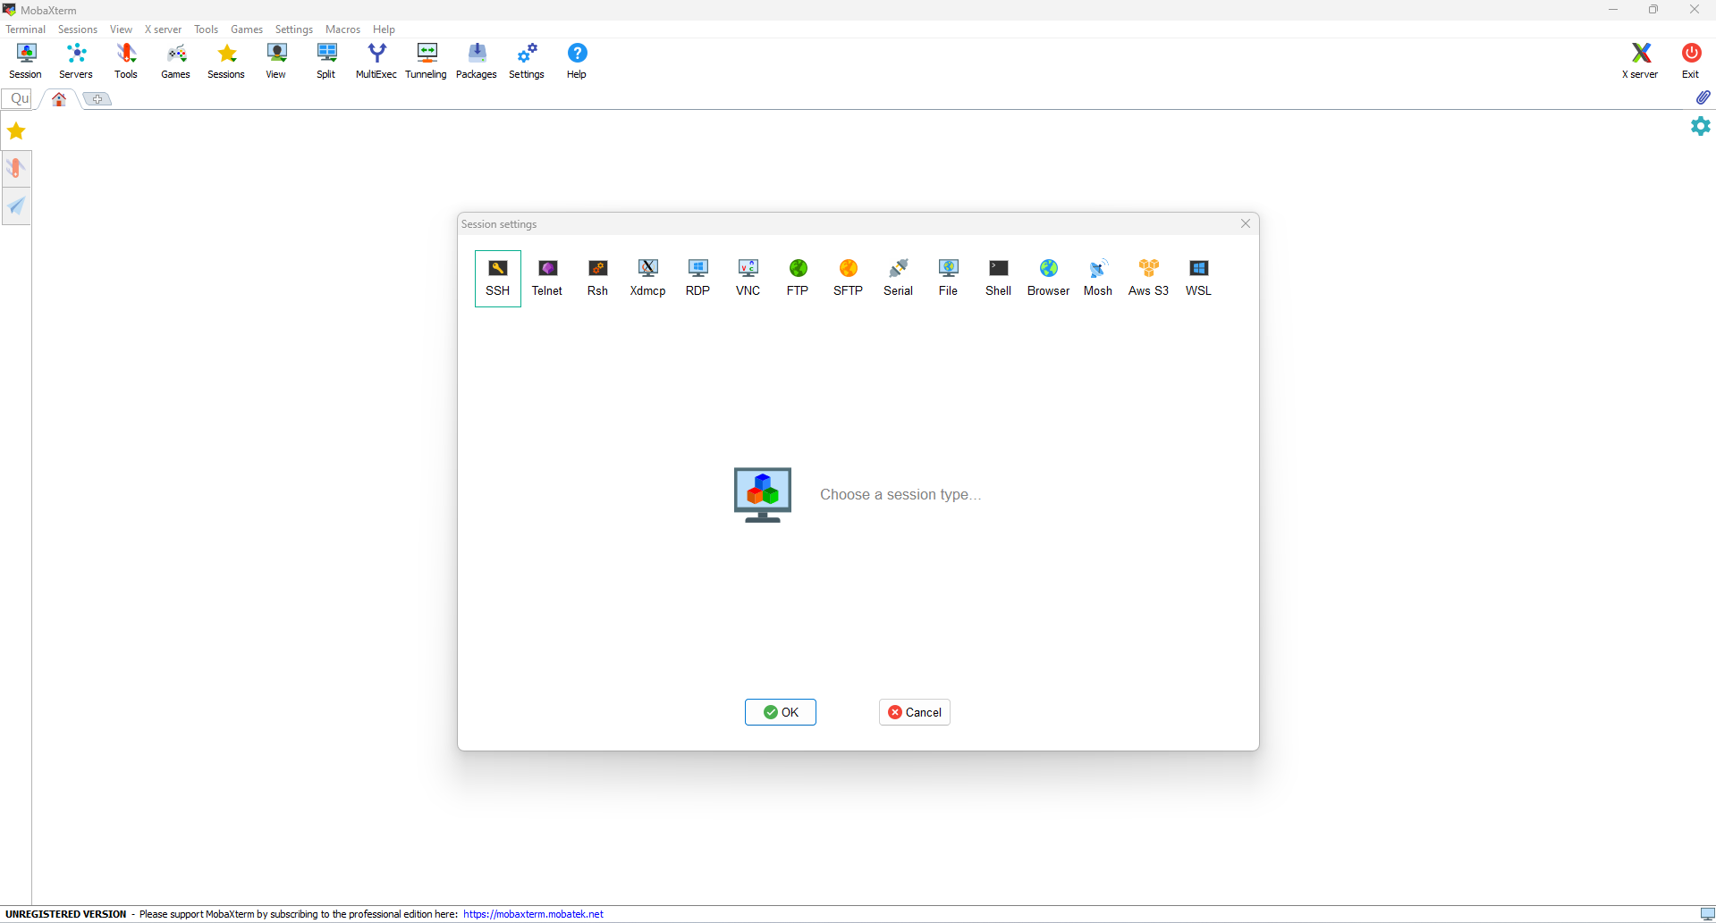The height and width of the screenshot is (923, 1716).
Task: Open Tools from the main toolbar
Action: [x=126, y=61]
